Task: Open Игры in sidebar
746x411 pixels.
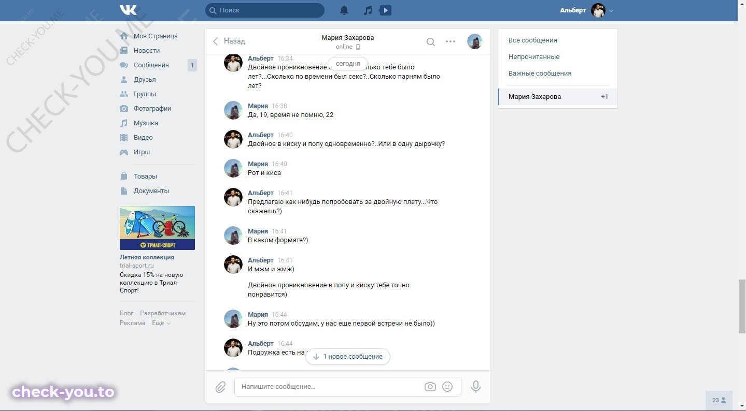Action: pos(142,152)
